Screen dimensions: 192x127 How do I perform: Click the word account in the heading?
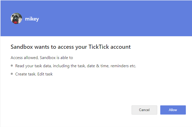[x=121, y=47]
